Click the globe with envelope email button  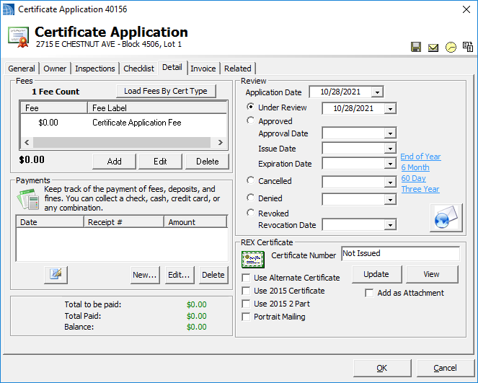[x=446, y=218]
